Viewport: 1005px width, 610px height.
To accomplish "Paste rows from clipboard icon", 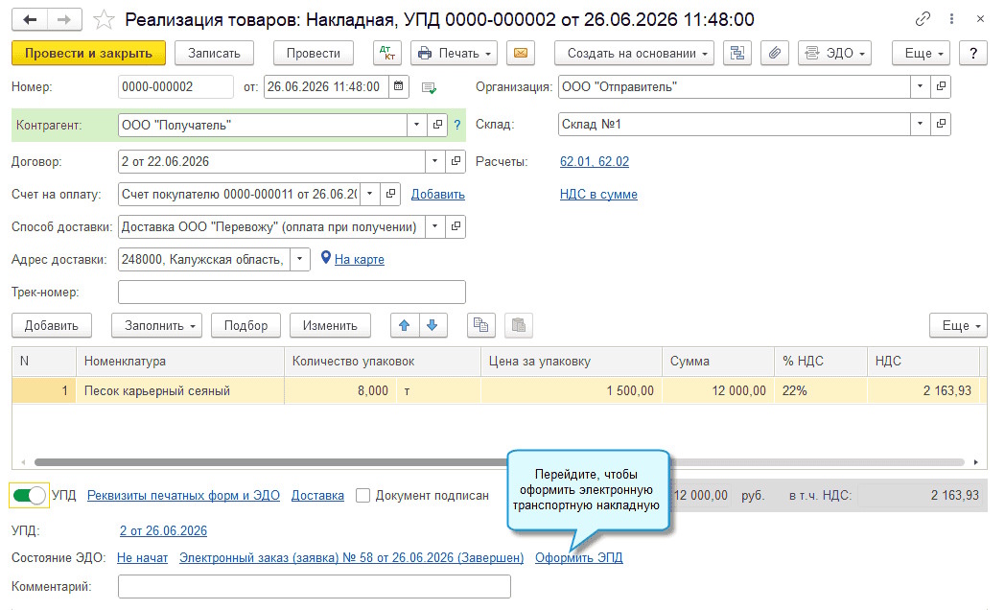I will 519,325.
